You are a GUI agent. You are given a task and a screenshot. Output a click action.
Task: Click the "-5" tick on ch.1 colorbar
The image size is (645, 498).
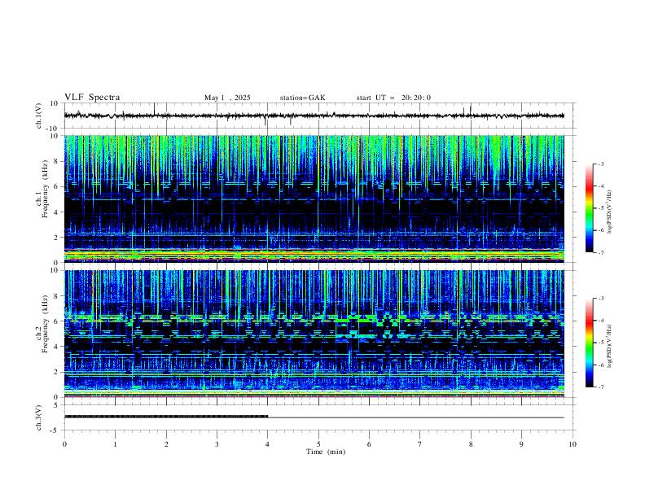[600, 208]
